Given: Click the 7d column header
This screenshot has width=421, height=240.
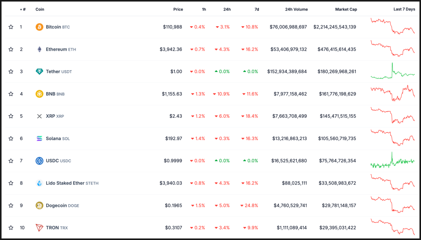Looking at the screenshot, I should [257, 9].
